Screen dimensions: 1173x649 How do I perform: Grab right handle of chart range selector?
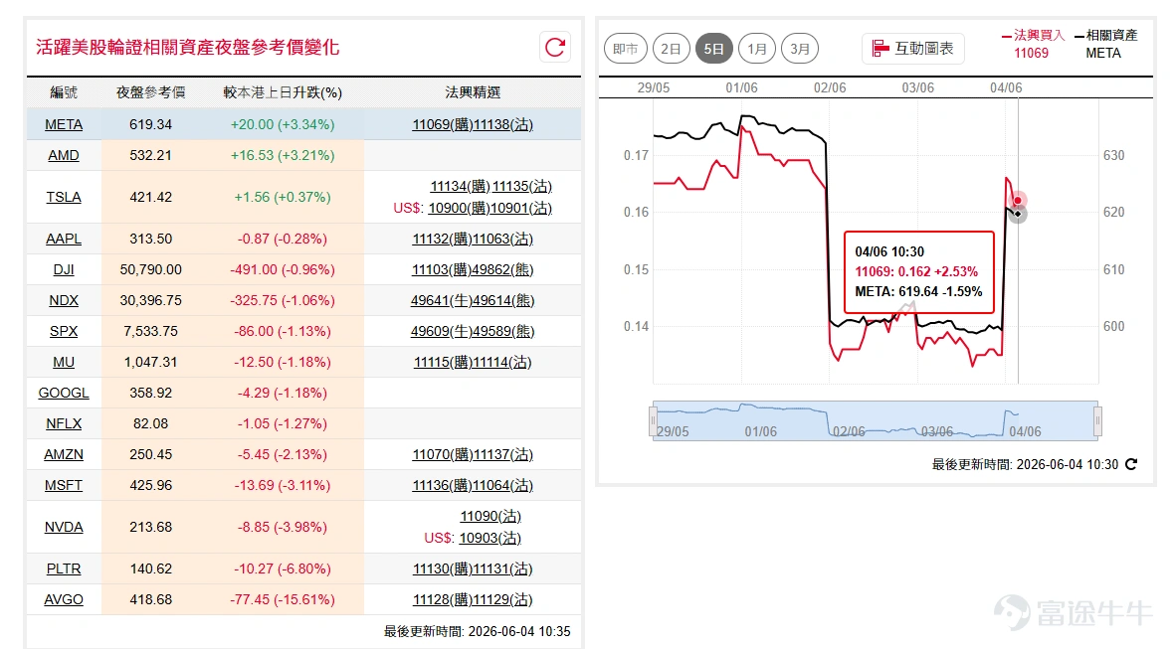[x=1097, y=421]
